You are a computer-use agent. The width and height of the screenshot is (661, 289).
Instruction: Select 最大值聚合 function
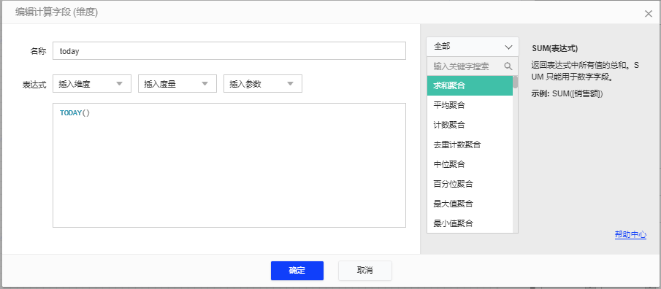click(470, 204)
